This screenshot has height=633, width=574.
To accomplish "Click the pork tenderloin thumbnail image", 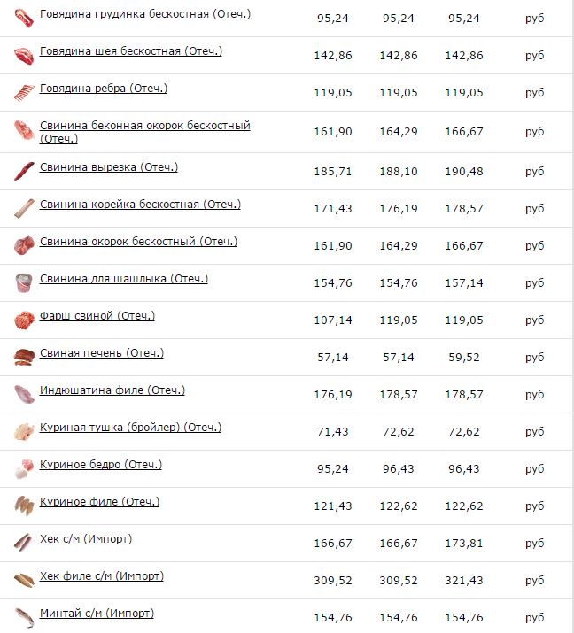I will 24,171.
